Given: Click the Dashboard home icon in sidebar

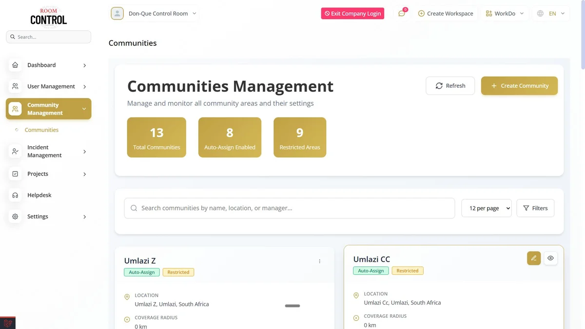Looking at the screenshot, I should tap(15, 65).
